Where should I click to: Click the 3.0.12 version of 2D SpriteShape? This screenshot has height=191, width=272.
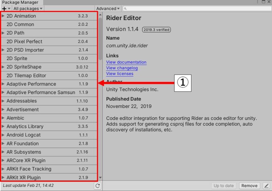(x=82, y=67)
